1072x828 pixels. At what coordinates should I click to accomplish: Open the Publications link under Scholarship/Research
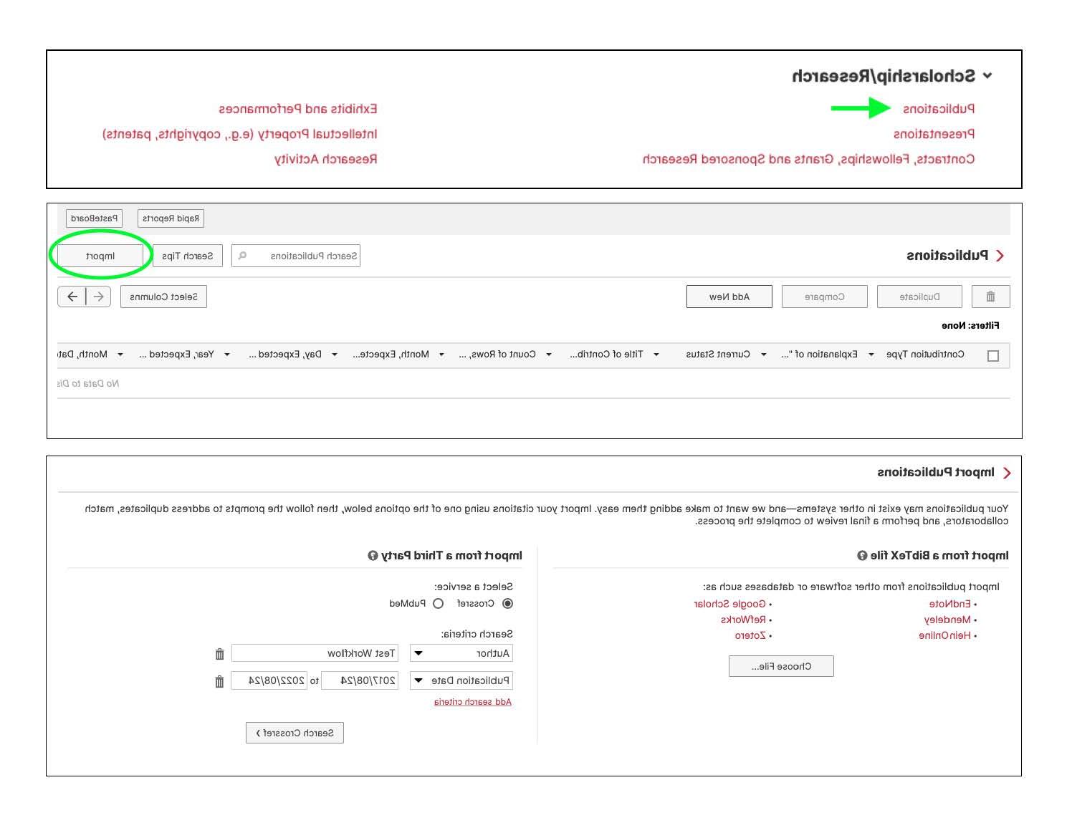(x=939, y=109)
